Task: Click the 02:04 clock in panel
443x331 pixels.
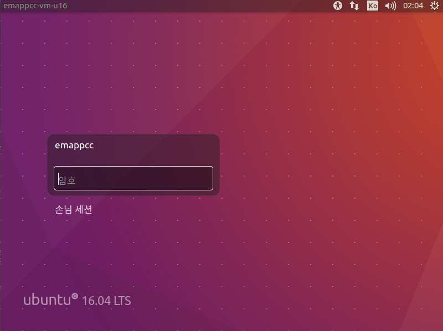Action: point(413,6)
